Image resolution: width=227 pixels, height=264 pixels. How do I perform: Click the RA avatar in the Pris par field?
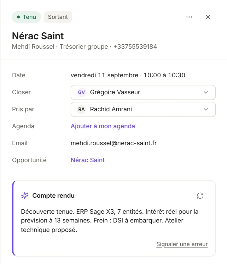tap(81, 109)
